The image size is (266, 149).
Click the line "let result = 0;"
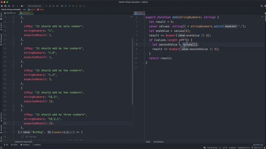pyautogui.click(x=161, y=22)
